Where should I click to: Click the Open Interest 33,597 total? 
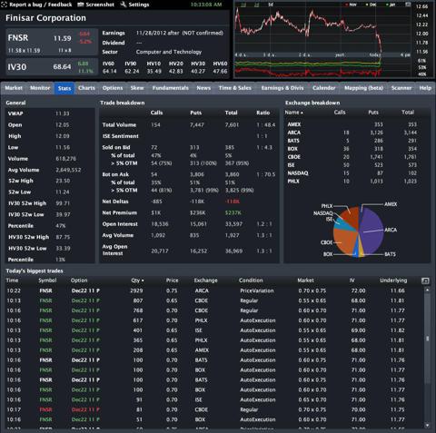[233, 224]
